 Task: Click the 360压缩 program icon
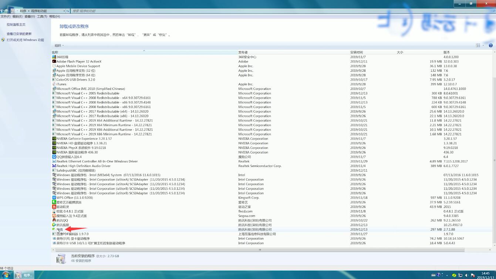click(54, 57)
